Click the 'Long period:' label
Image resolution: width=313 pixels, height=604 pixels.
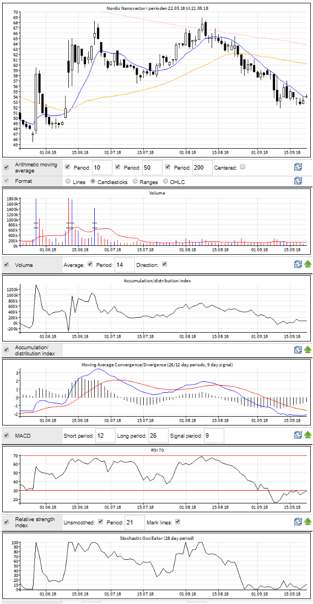click(x=132, y=436)
